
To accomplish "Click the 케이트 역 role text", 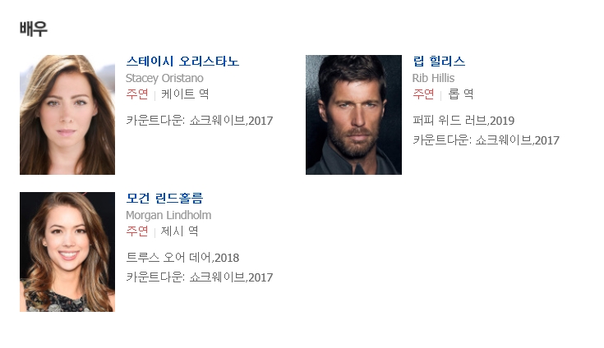I will [185, 94].
